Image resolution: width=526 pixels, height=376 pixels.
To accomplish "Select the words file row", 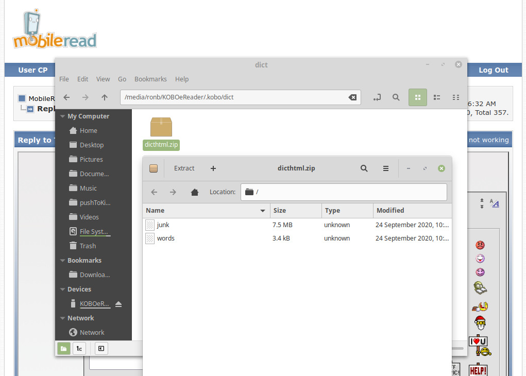I will click(297, 238).
